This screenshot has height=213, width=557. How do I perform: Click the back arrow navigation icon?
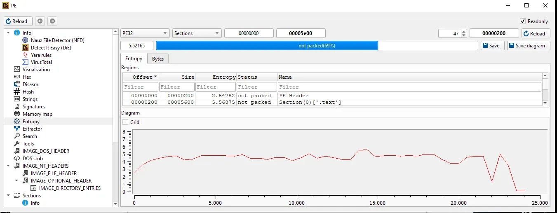coord(40,21)
